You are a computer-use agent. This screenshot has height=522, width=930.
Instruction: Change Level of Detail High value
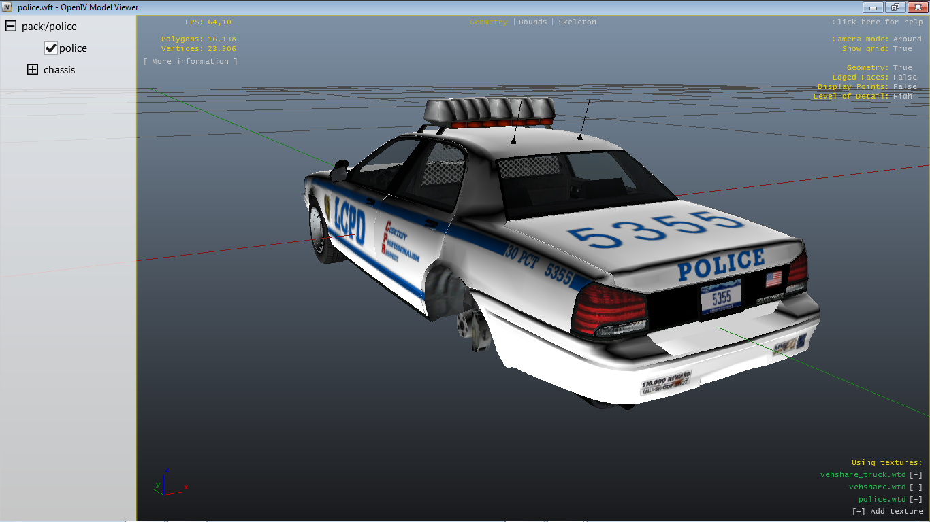903,97
